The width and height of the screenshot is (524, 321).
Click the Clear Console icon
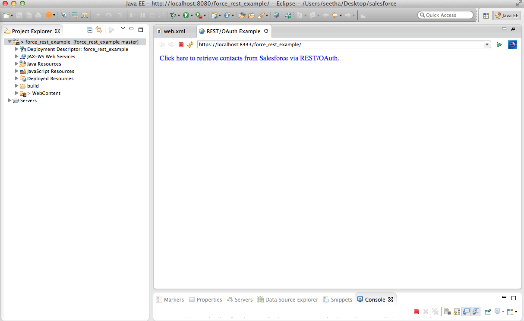pyautogui.click(x=447, y=312)
